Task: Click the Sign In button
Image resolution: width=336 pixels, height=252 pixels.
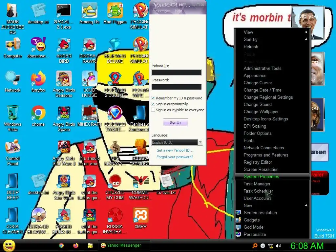Action: [x=175, y=122]
